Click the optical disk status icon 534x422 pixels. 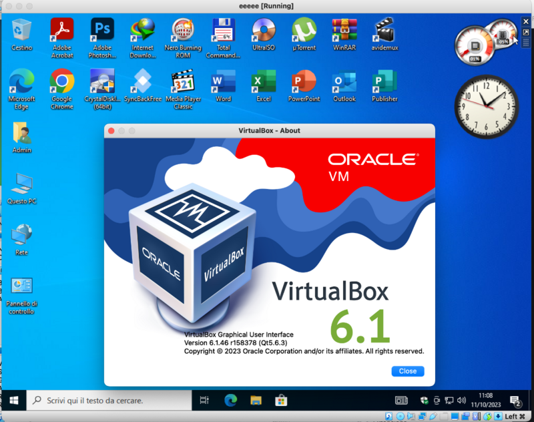tap(400, 416)
